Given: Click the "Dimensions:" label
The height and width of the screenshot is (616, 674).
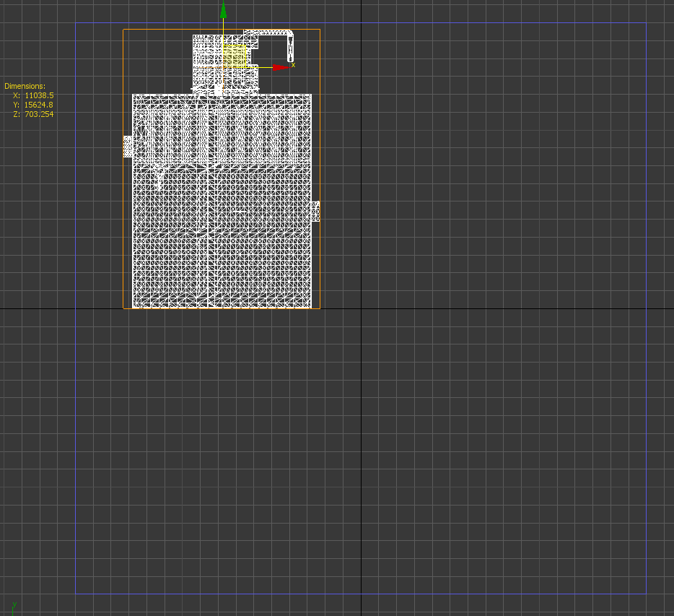Looking at the screenshot, I should (25, 86).
